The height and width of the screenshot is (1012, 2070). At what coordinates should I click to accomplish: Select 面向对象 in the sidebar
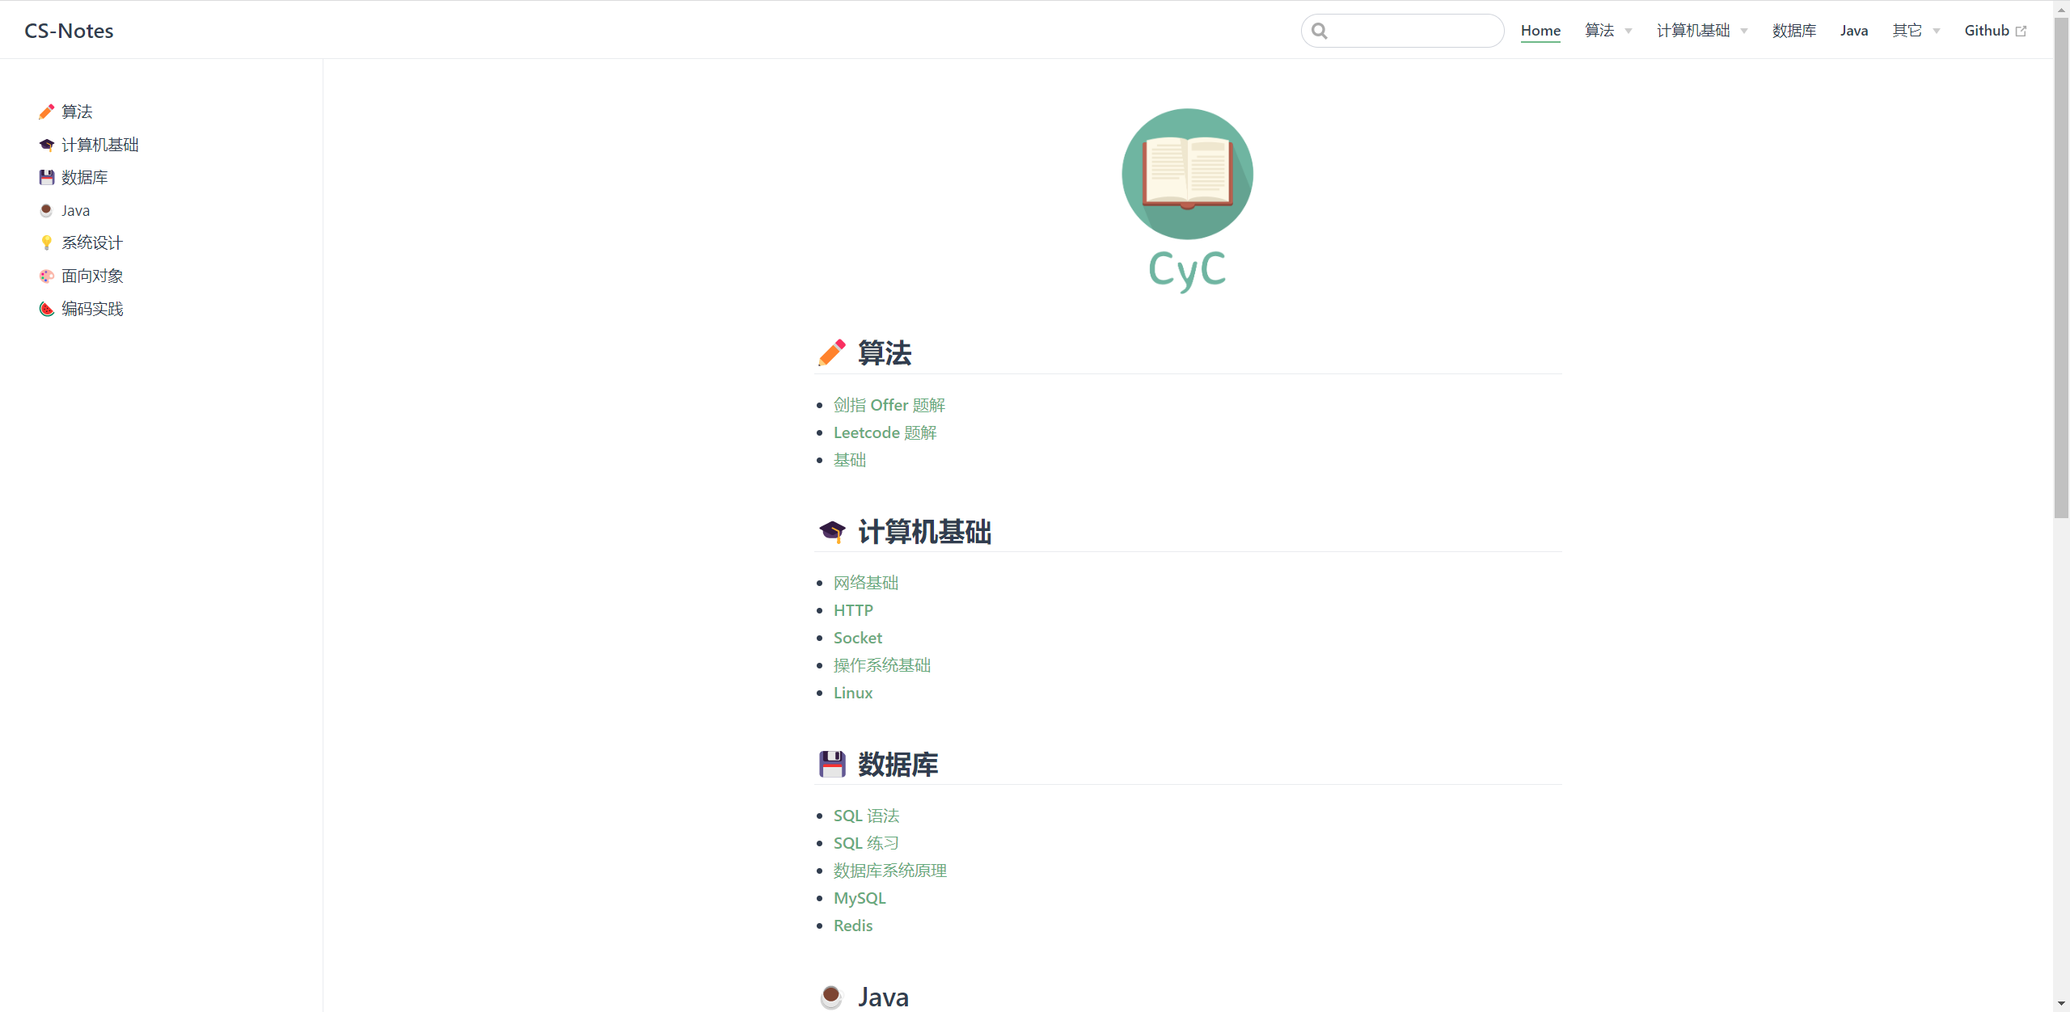(x=92, y=276)
